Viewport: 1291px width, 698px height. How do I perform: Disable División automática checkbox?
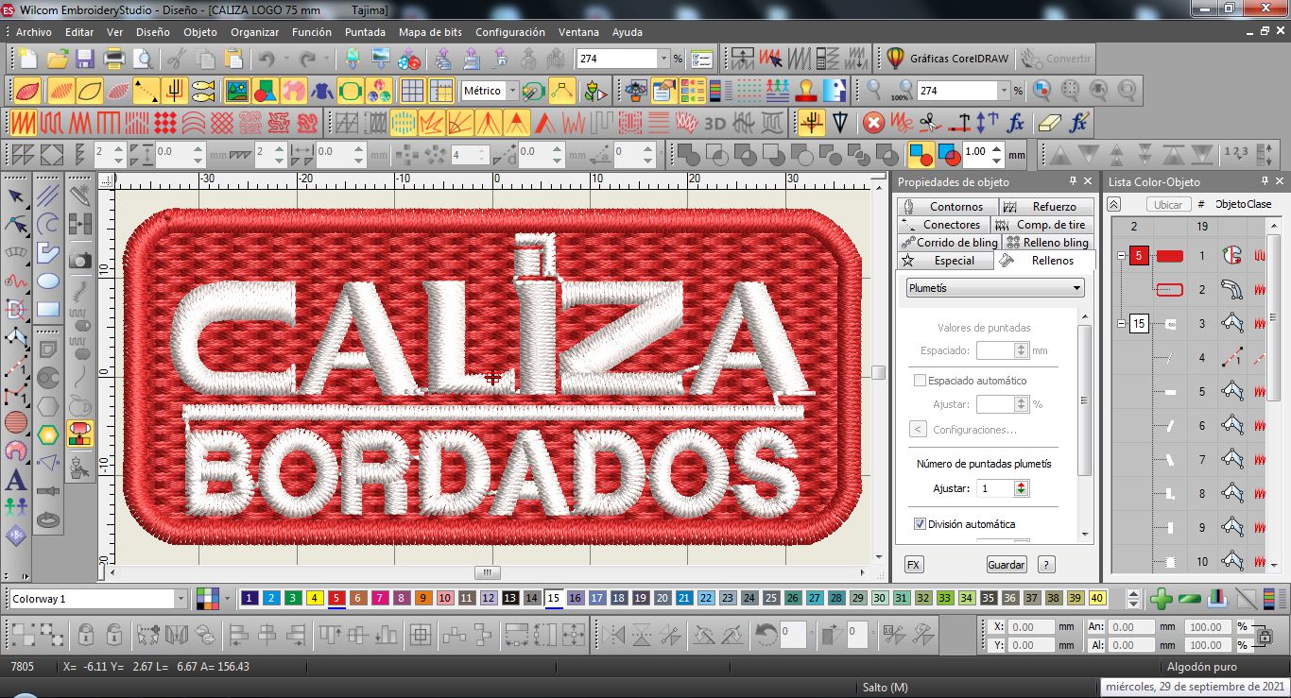point(920,524)
